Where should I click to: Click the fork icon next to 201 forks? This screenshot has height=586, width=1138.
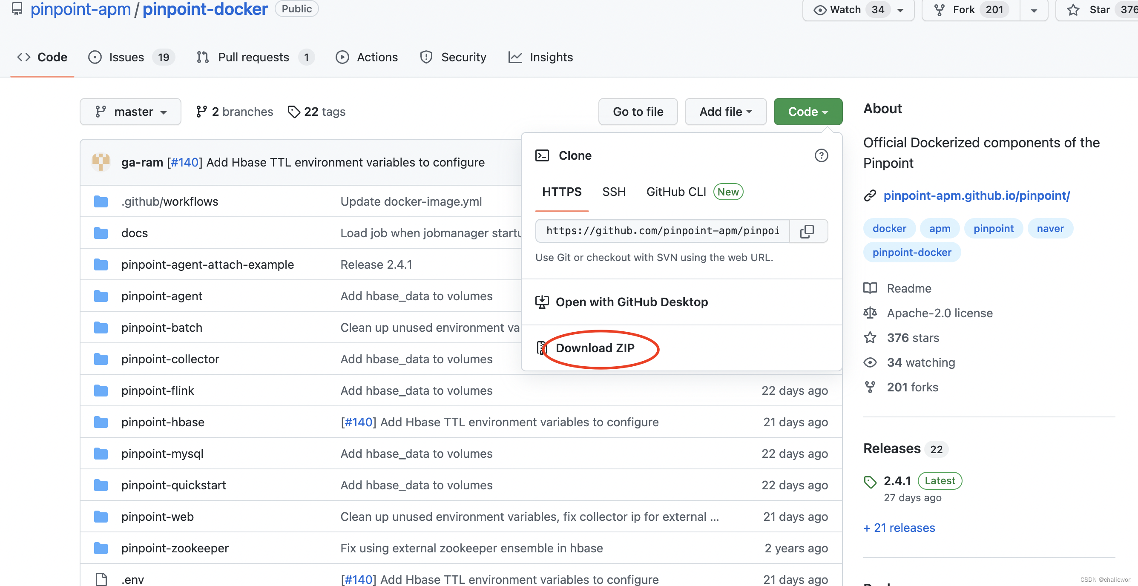click(x=870, y=387)
